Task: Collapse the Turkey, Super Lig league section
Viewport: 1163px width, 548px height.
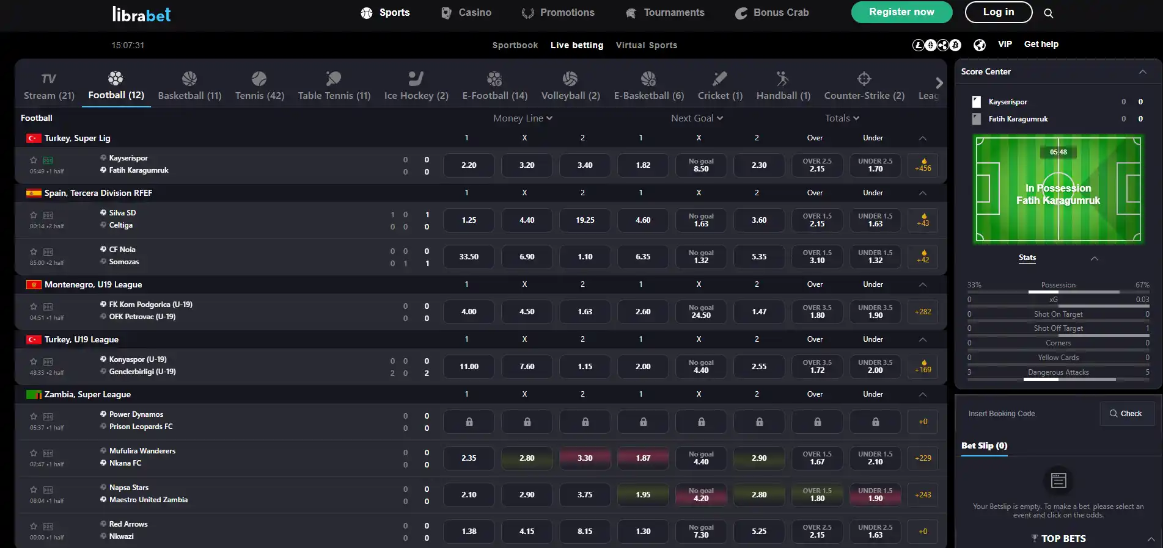Action: 923,139
